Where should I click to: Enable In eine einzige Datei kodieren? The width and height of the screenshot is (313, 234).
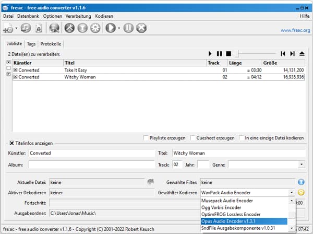[x=242, y=138]
